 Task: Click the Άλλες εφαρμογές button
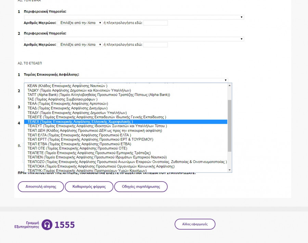coord(195,224)
